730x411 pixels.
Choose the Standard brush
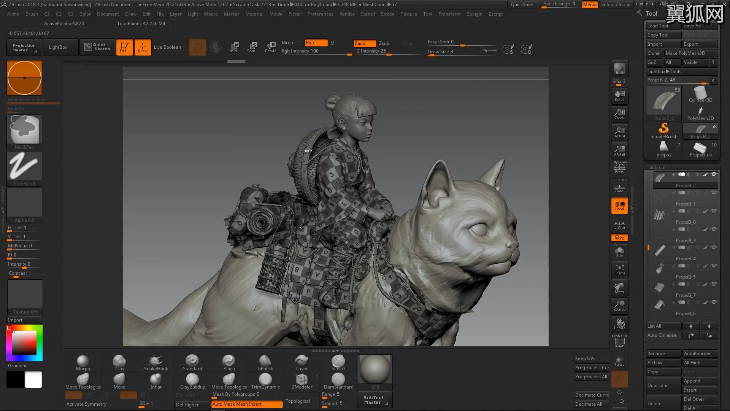[x=192, y=363]
